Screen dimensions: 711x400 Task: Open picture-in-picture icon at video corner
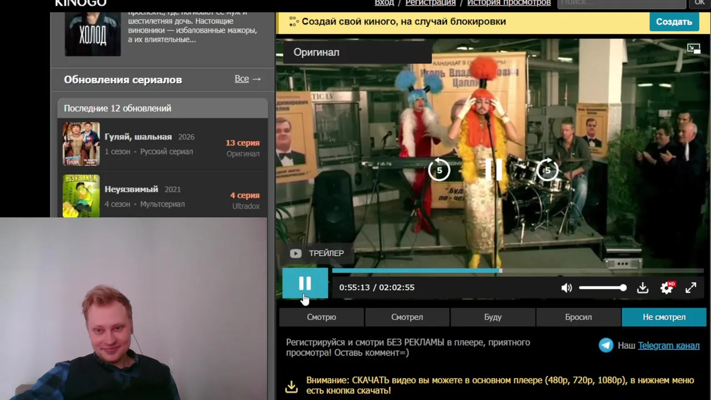(x=694, y=49)
